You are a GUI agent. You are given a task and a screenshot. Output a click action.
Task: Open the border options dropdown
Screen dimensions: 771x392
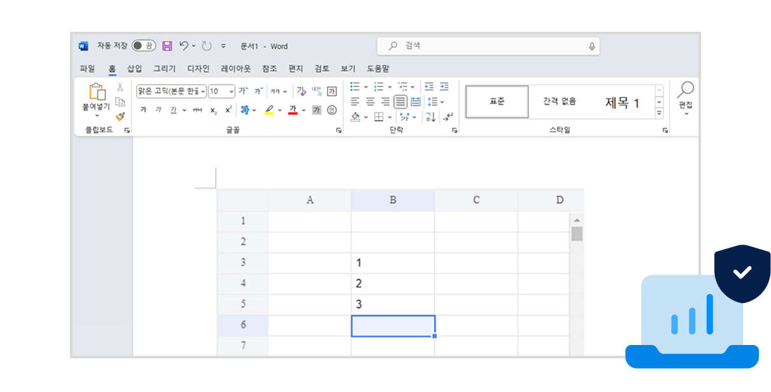pos(390,117)
